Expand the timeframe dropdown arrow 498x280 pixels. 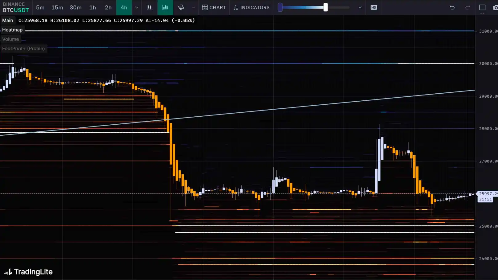pyautogui.click(x=137, y=7)
